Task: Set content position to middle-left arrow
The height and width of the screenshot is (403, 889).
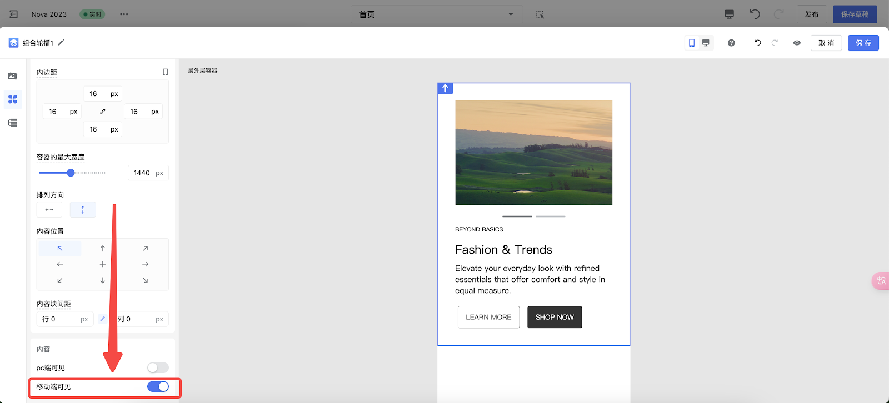Action: tap(60, 264)
